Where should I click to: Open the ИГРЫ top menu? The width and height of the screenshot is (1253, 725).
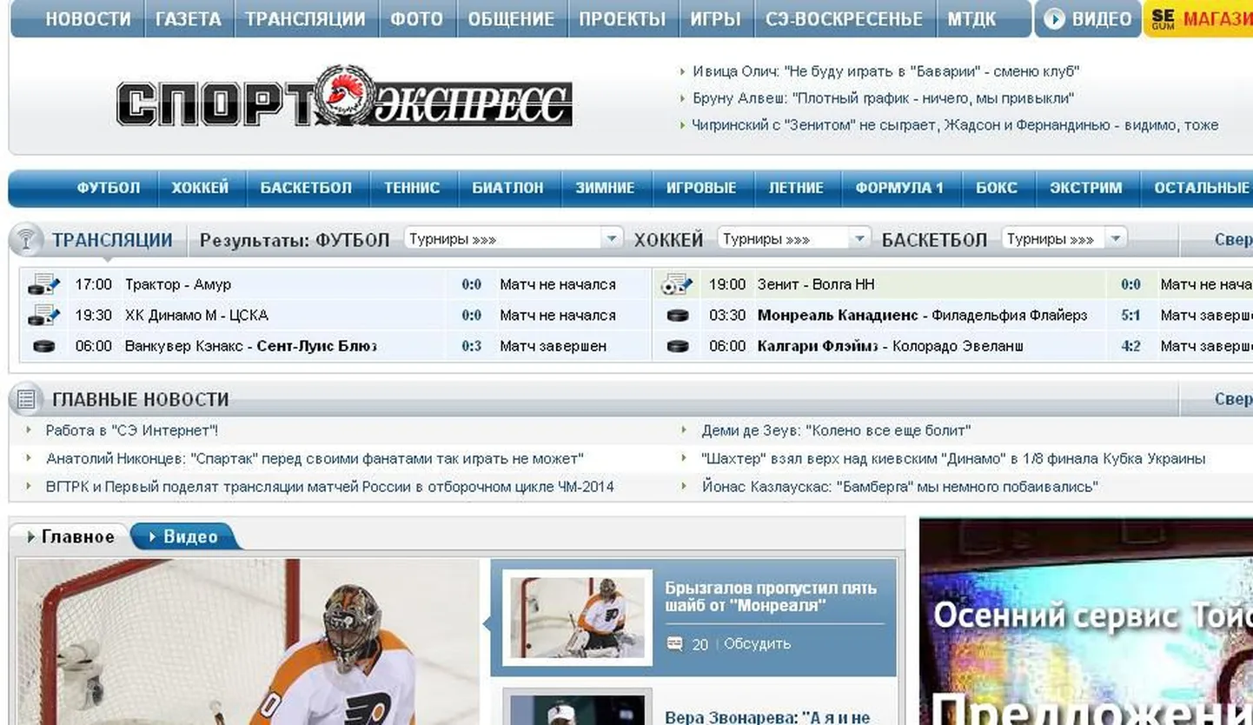716,18
